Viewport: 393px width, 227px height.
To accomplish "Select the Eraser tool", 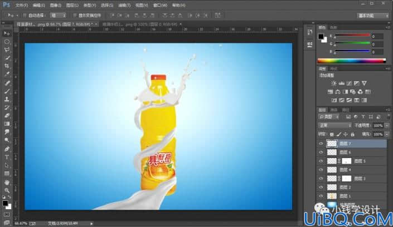I will pos(7,116).
